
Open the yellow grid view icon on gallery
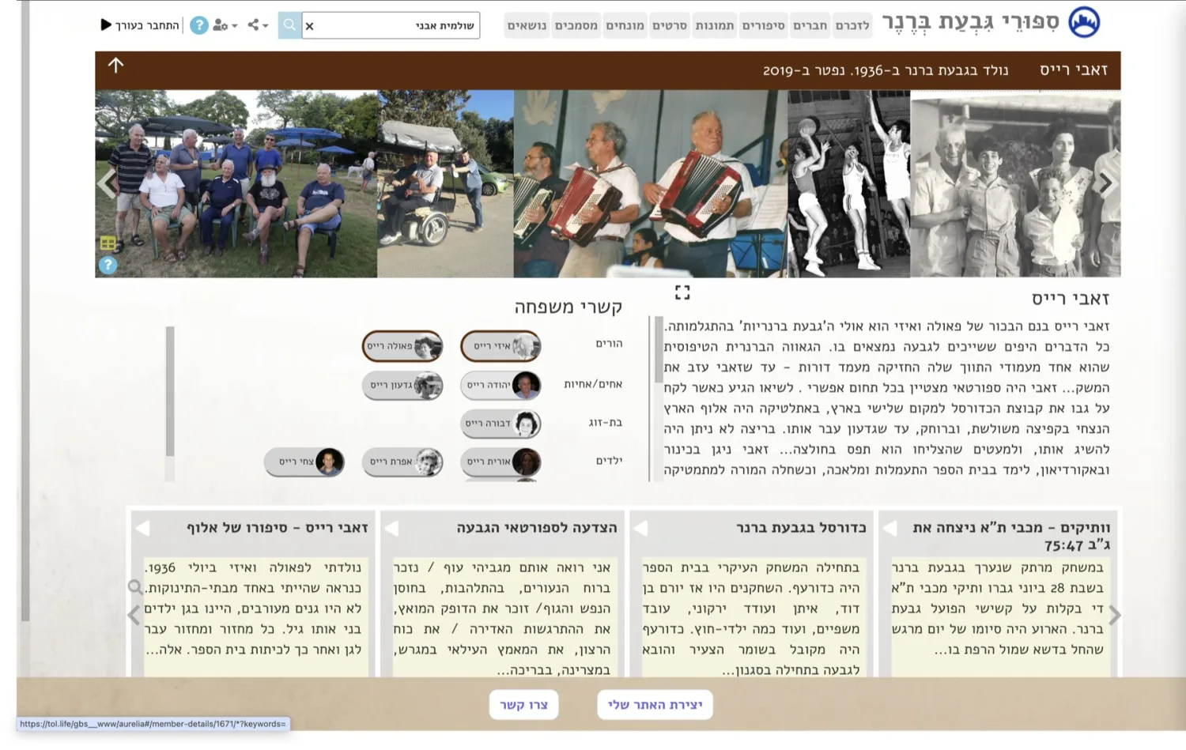click(x=108, y=243)
